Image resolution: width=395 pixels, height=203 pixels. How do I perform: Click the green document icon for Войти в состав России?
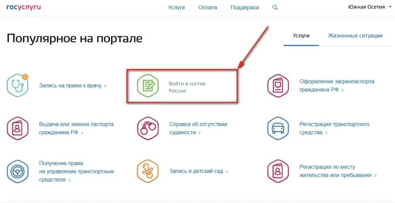point(148,86)
